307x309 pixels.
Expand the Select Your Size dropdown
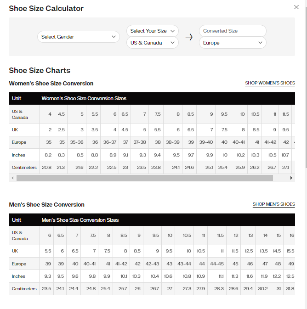click(153, 31)
